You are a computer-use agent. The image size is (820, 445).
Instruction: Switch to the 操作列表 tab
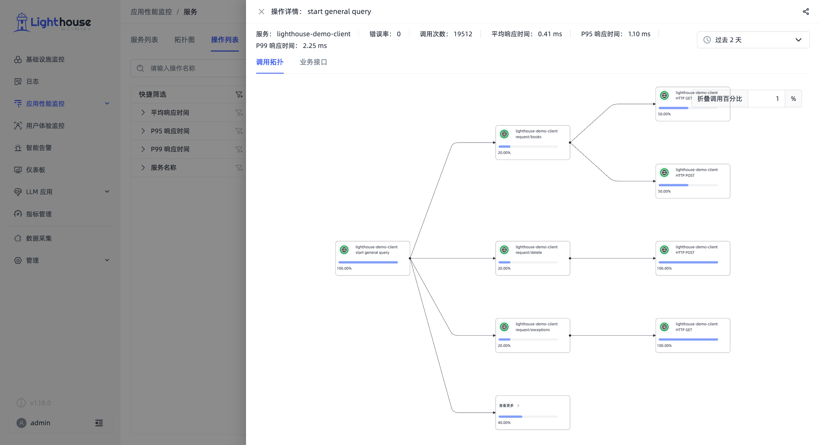(225, 40)
